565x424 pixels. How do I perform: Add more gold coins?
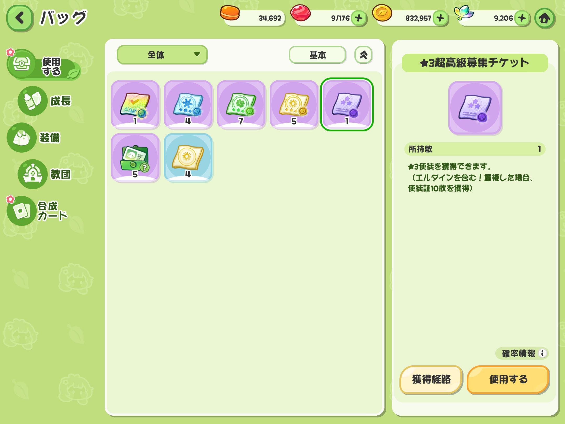[x=440, y=18]
